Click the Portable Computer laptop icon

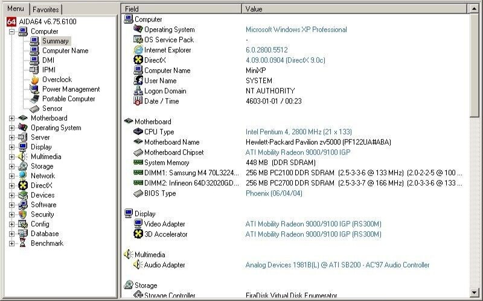34,99
